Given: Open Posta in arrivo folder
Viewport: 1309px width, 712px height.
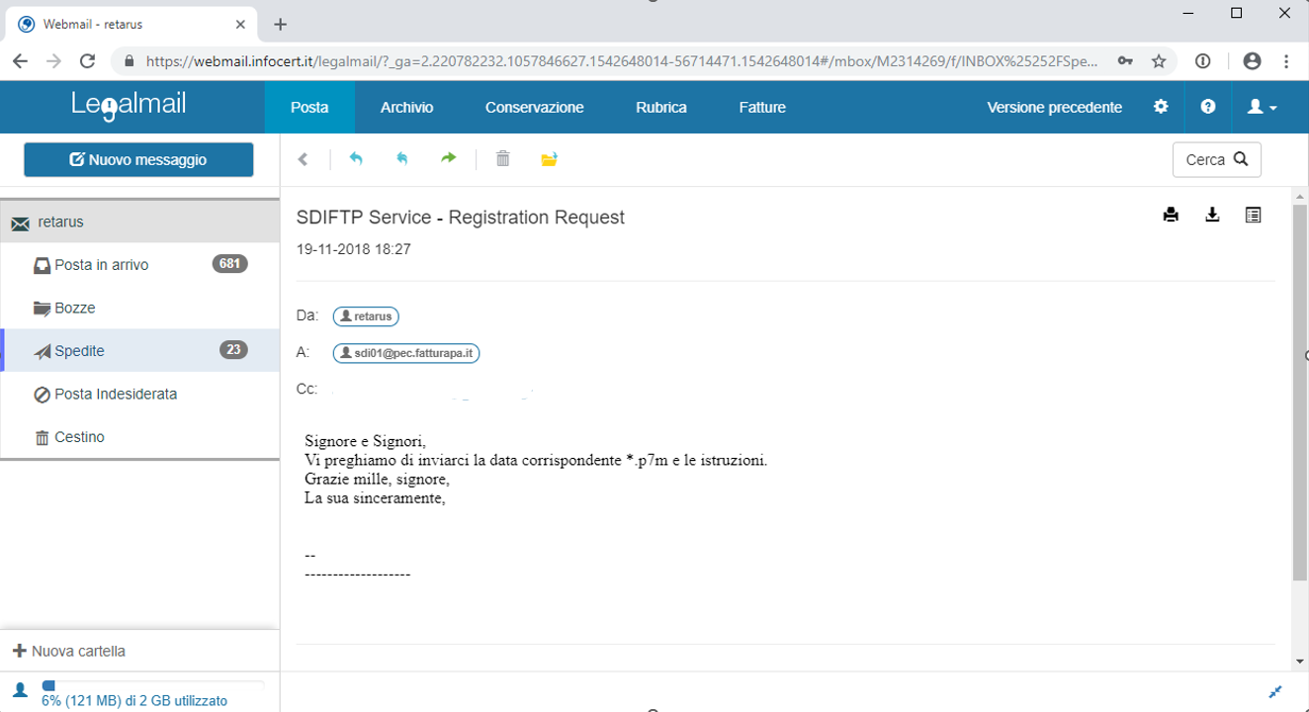Looking at the screenshot, I should (102, 265).
